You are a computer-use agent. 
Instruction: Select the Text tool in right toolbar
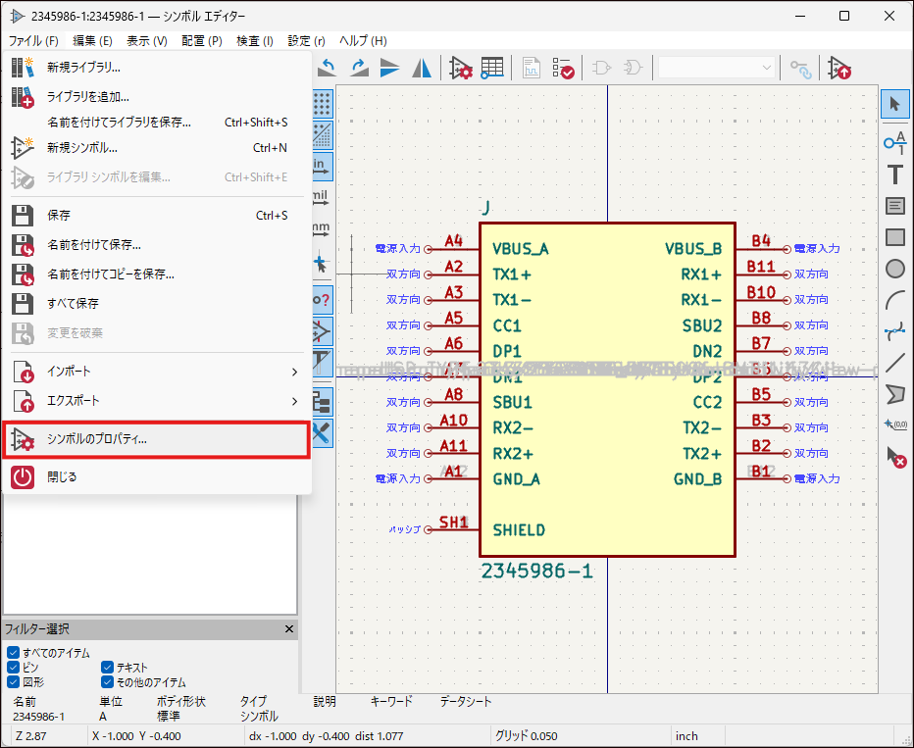click(x=894, y=175)
